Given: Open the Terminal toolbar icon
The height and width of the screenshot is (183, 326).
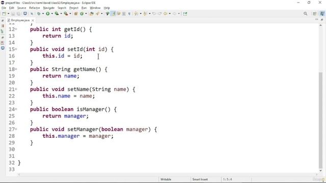Looking at the screenshot, I should [25, 14].
